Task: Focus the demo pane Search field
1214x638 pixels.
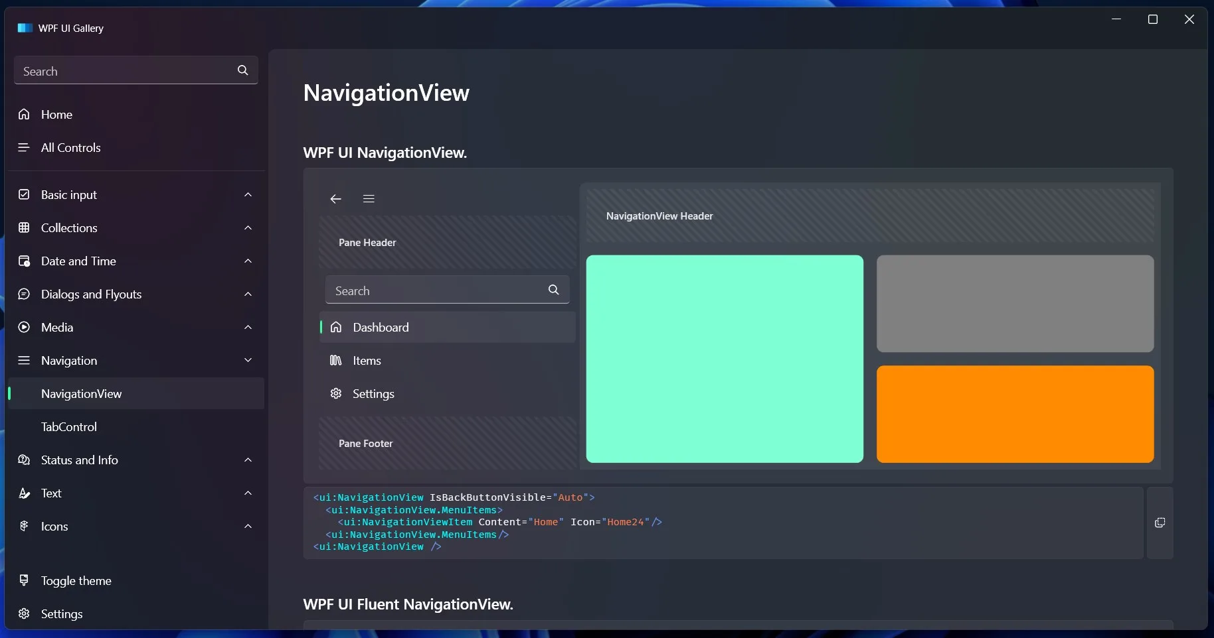Action: 448,290
